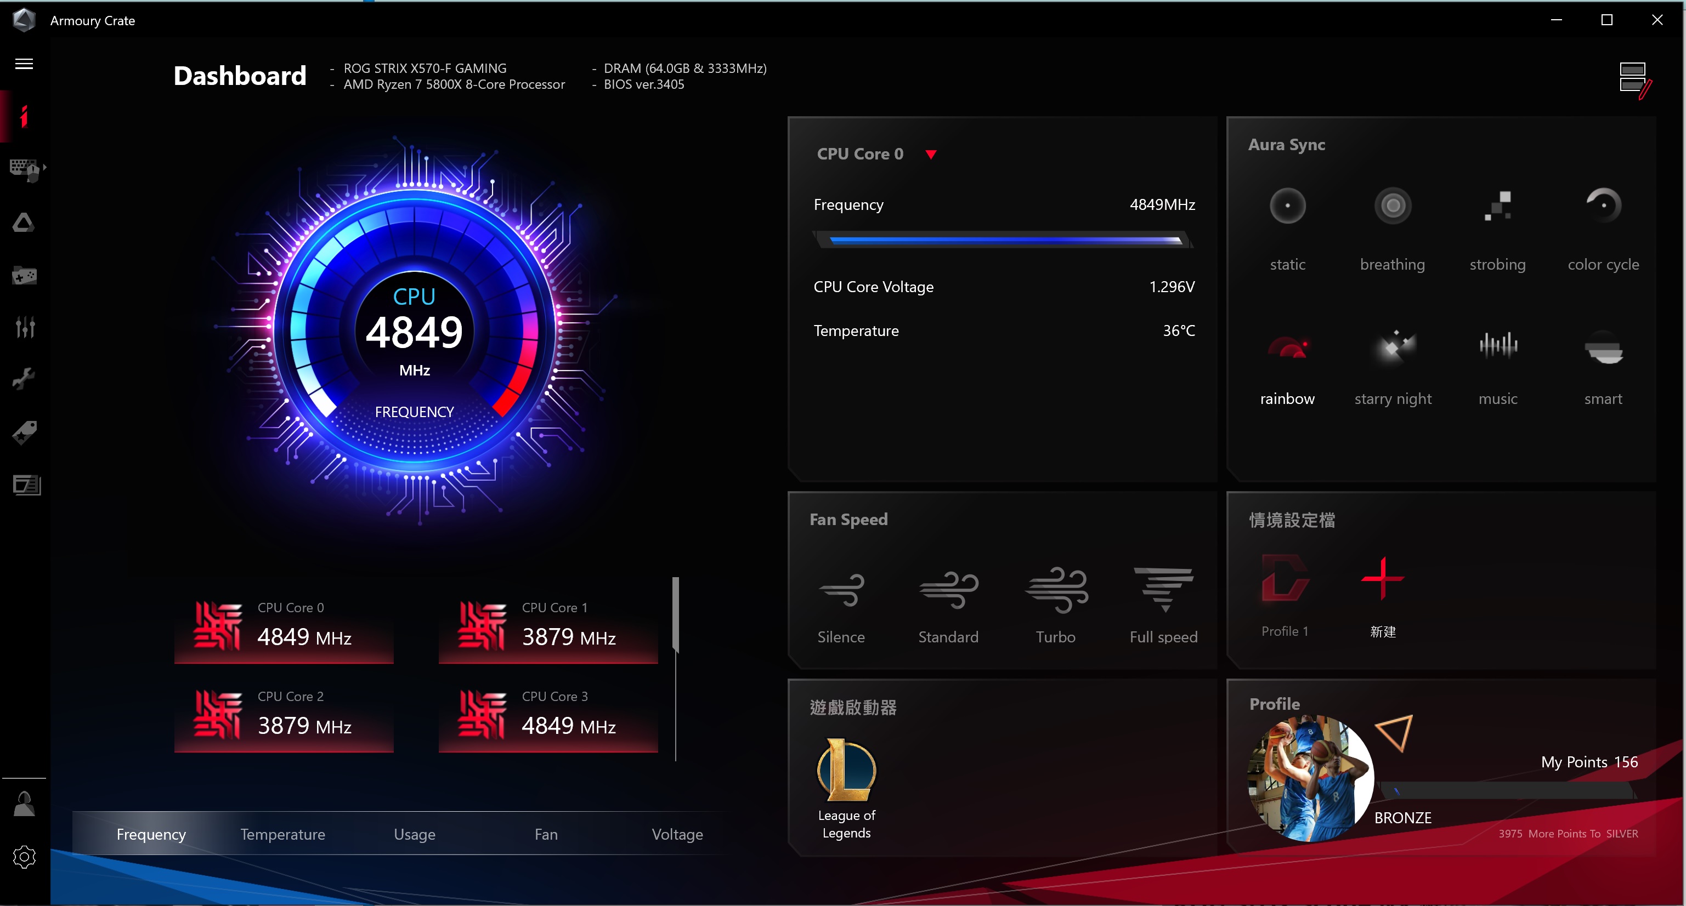Click the Aura Sync panel title
1686x906 pixels.
(1286, 145)
